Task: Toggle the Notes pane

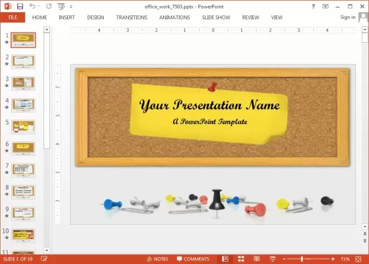Action: tap(157, 259)
